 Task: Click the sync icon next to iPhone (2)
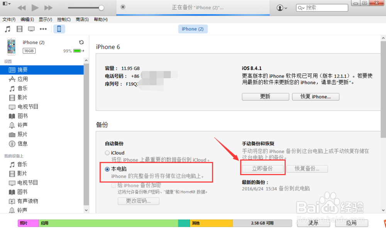[x=81, y=42]
